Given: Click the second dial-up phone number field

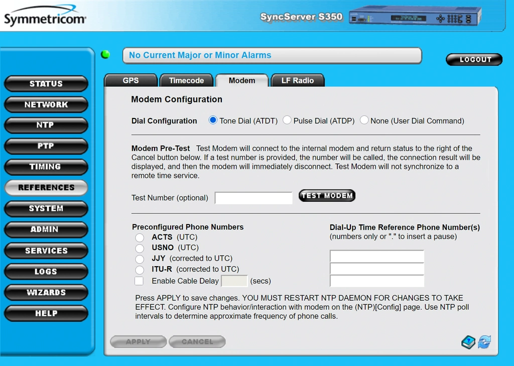Looking at the screenshot, I should pos(377,269).
